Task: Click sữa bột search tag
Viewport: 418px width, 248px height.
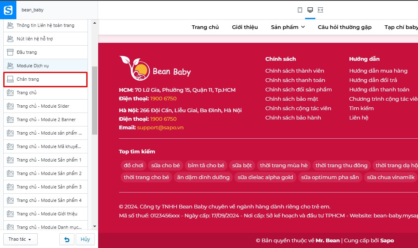Action: pos(242,165)
